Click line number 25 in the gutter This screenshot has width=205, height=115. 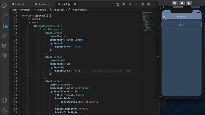point(15,16)
